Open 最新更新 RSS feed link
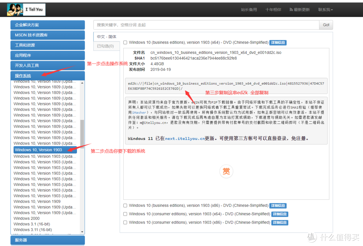 (299, 10)
